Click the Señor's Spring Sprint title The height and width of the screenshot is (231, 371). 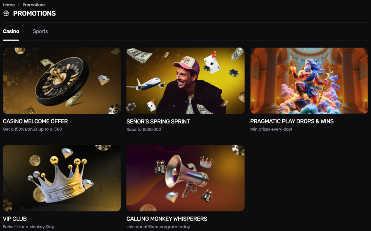(x=158, y=122)
